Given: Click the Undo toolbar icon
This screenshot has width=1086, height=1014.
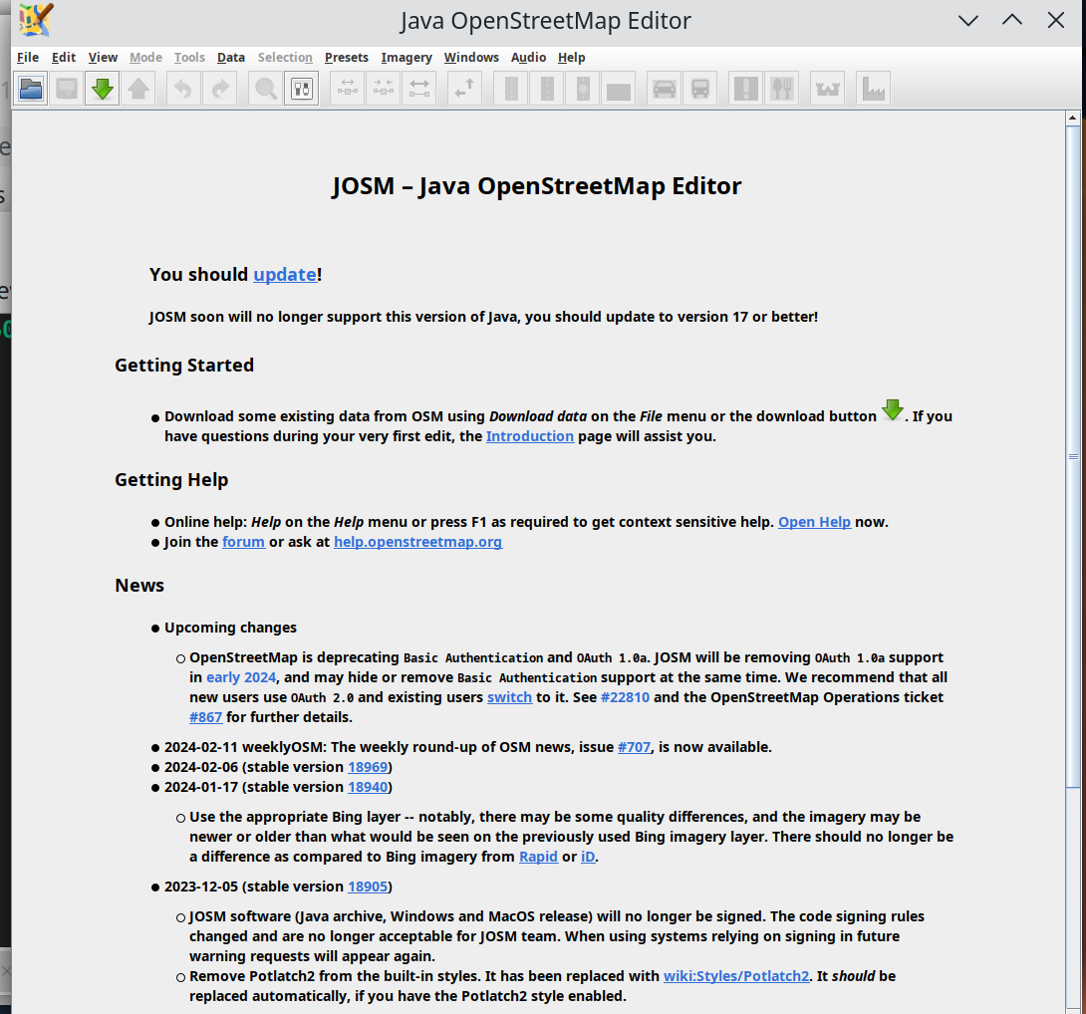Looking at the screenshot, I should point(183,89).
